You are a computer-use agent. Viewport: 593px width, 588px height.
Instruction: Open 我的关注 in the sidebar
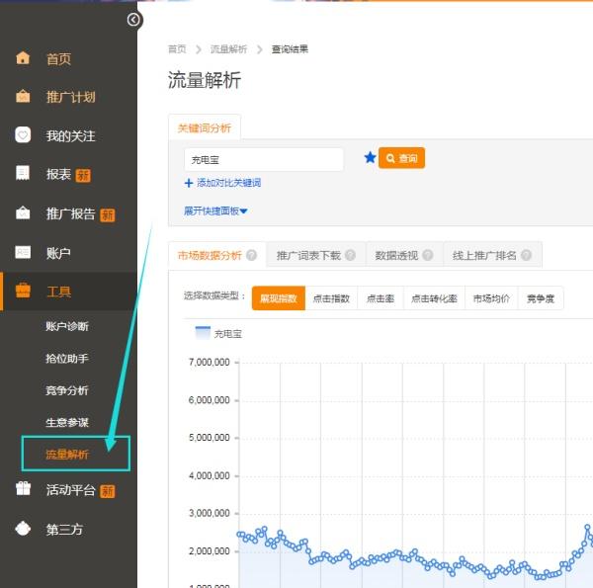point(71,136)
